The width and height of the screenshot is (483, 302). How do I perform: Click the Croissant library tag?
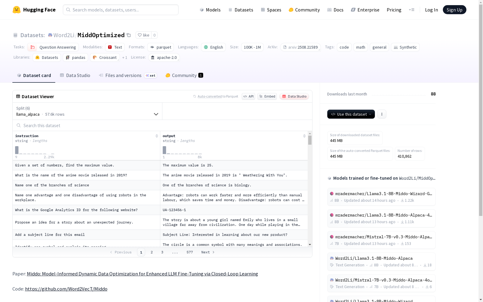105,57
